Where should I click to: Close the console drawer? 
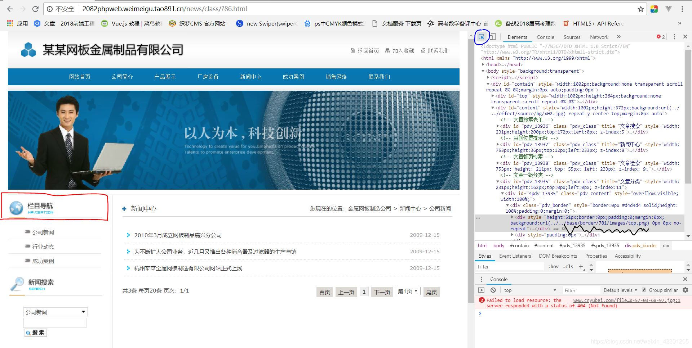(685, 279)
